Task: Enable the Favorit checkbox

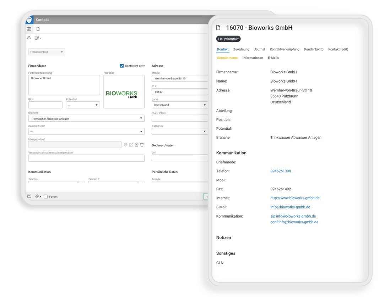Action: click(46, 196)
